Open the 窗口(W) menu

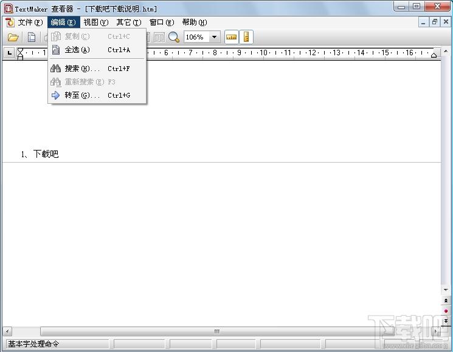click(x=162, y=22)
